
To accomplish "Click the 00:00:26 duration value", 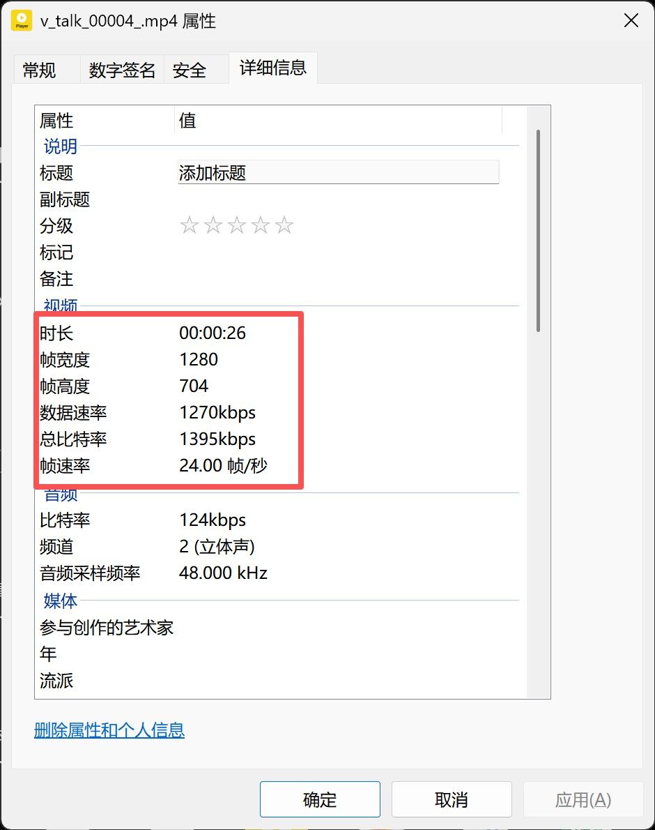I will pos(213,333).
